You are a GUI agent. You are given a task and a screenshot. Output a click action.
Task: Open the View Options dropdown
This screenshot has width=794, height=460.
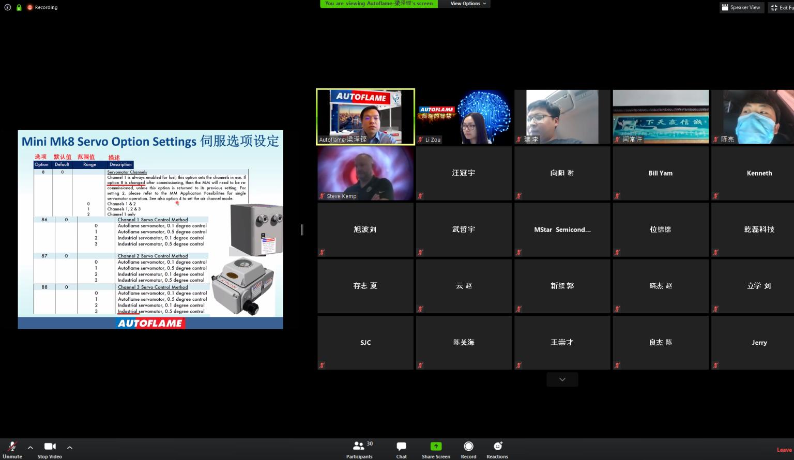tap(467, 4)
